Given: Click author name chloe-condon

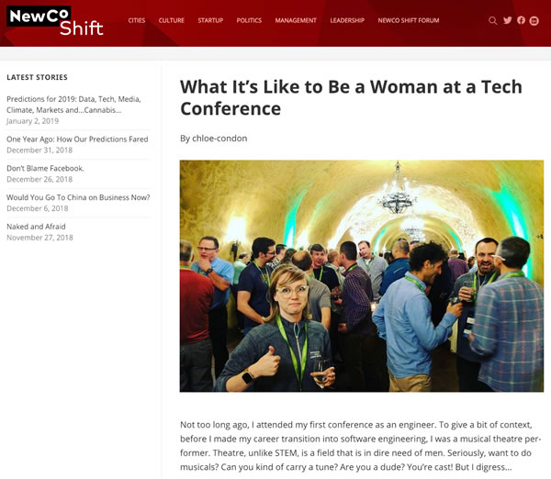Looking at the screenshot, I should [x=219, y=139].
